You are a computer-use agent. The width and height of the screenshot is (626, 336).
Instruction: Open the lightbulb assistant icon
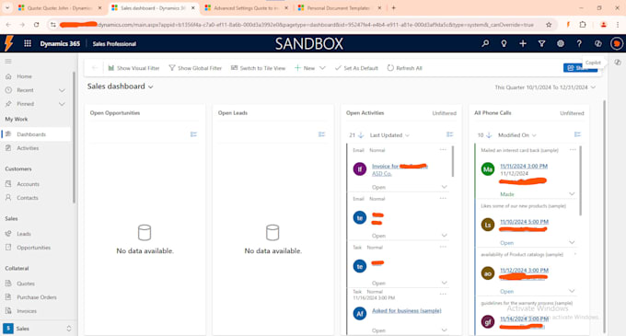tap(504, 43)
